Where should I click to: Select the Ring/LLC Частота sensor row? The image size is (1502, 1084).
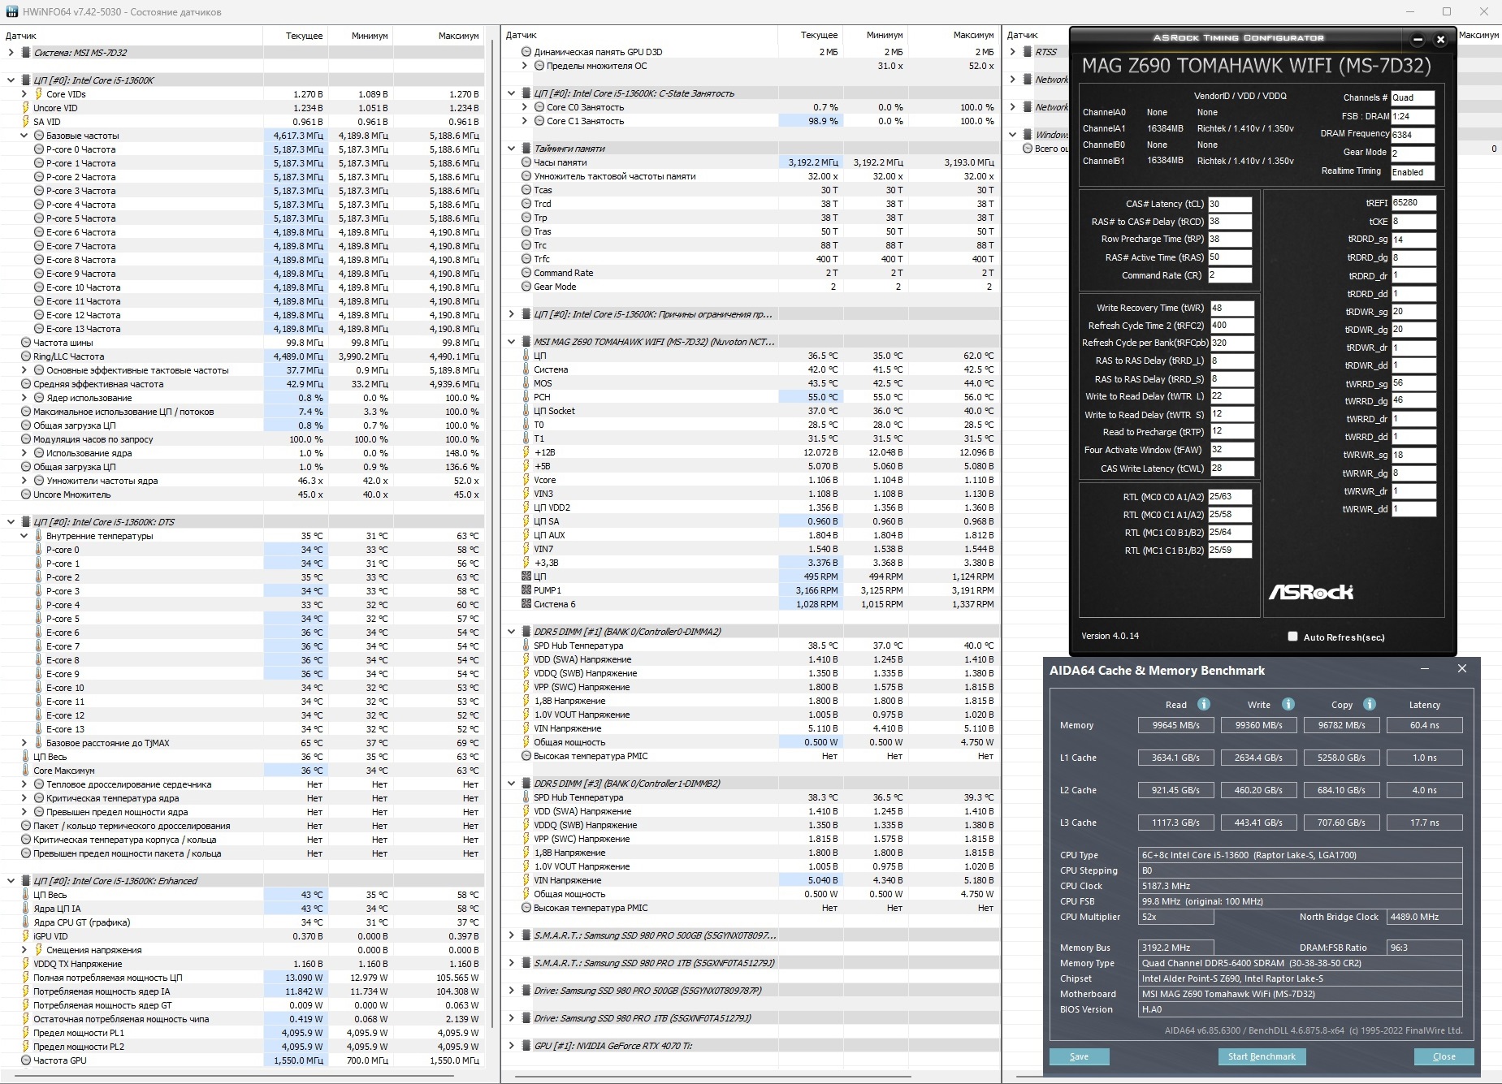[x=244, y=356]
